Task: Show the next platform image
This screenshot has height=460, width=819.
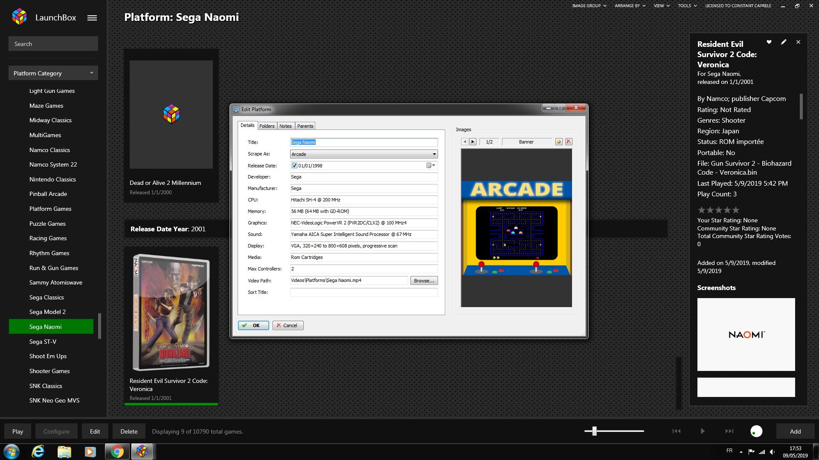Action: pyautogui.click(x=473, y=142)
